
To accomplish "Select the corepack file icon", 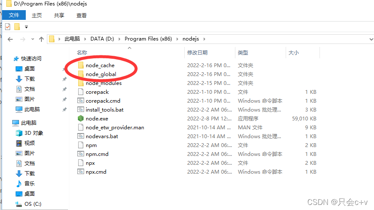I will (81, 92).
